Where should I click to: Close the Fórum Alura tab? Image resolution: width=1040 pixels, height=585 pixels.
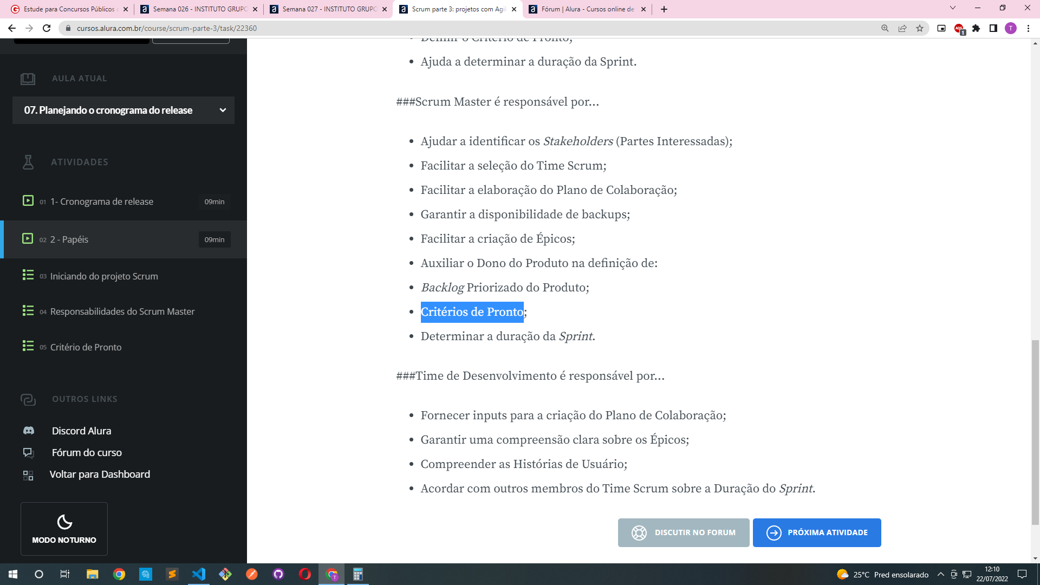pyautogui.click(x=643, y=9)
